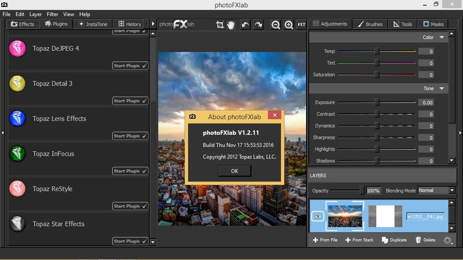The height and width of the screenshot is (260, 463).
Task: Click the Saturation slider handle
Action: (377, 75)
